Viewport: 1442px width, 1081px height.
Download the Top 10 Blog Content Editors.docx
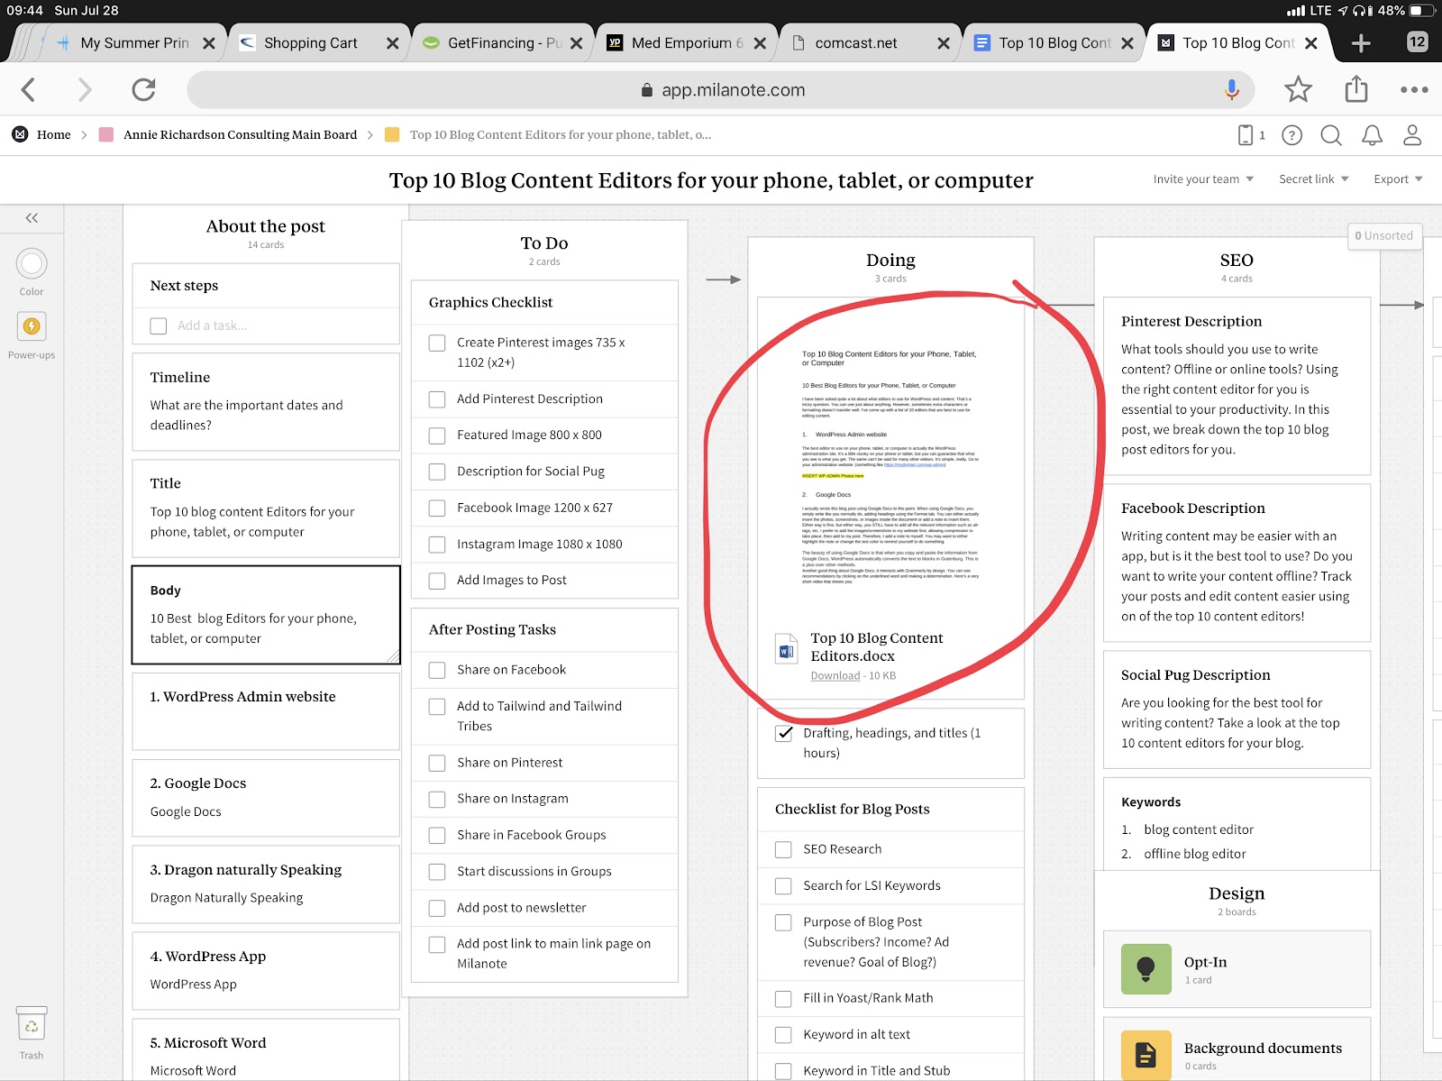[835, 675]
